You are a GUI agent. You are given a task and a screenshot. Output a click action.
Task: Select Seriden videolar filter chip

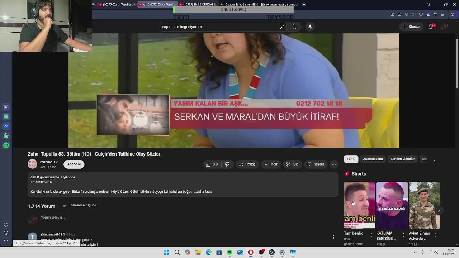pyautogui.click(x=402, y=159)
